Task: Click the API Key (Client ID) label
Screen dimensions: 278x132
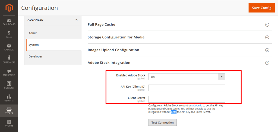Action: 132,87
